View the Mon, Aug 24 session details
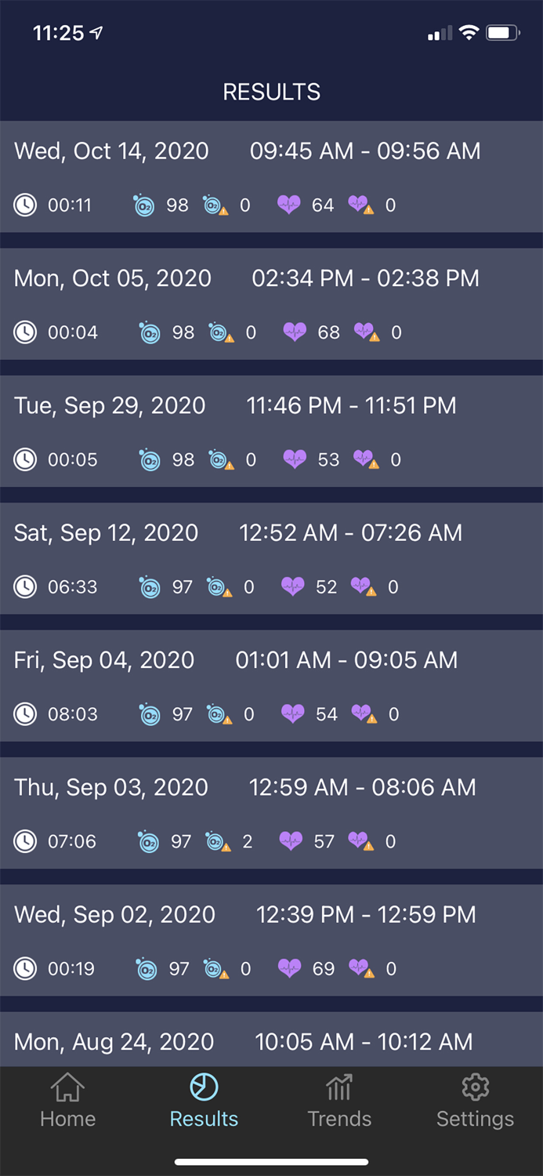This screenshot has width=543, height=1176. point(271,1041)
